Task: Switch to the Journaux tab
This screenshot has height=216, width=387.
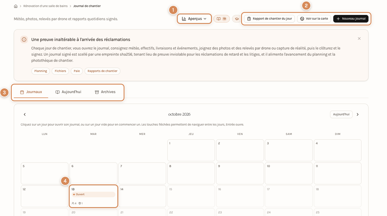Action: pos(31,92)
